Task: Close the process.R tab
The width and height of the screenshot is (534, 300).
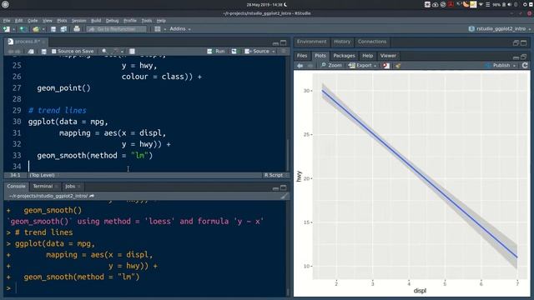Action: point(43,42)
